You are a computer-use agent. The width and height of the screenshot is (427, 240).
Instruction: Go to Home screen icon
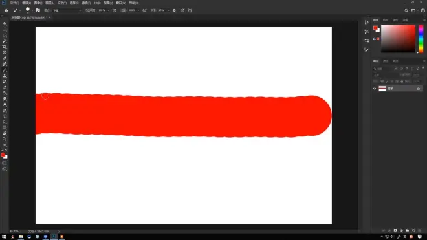pos(6,10)
